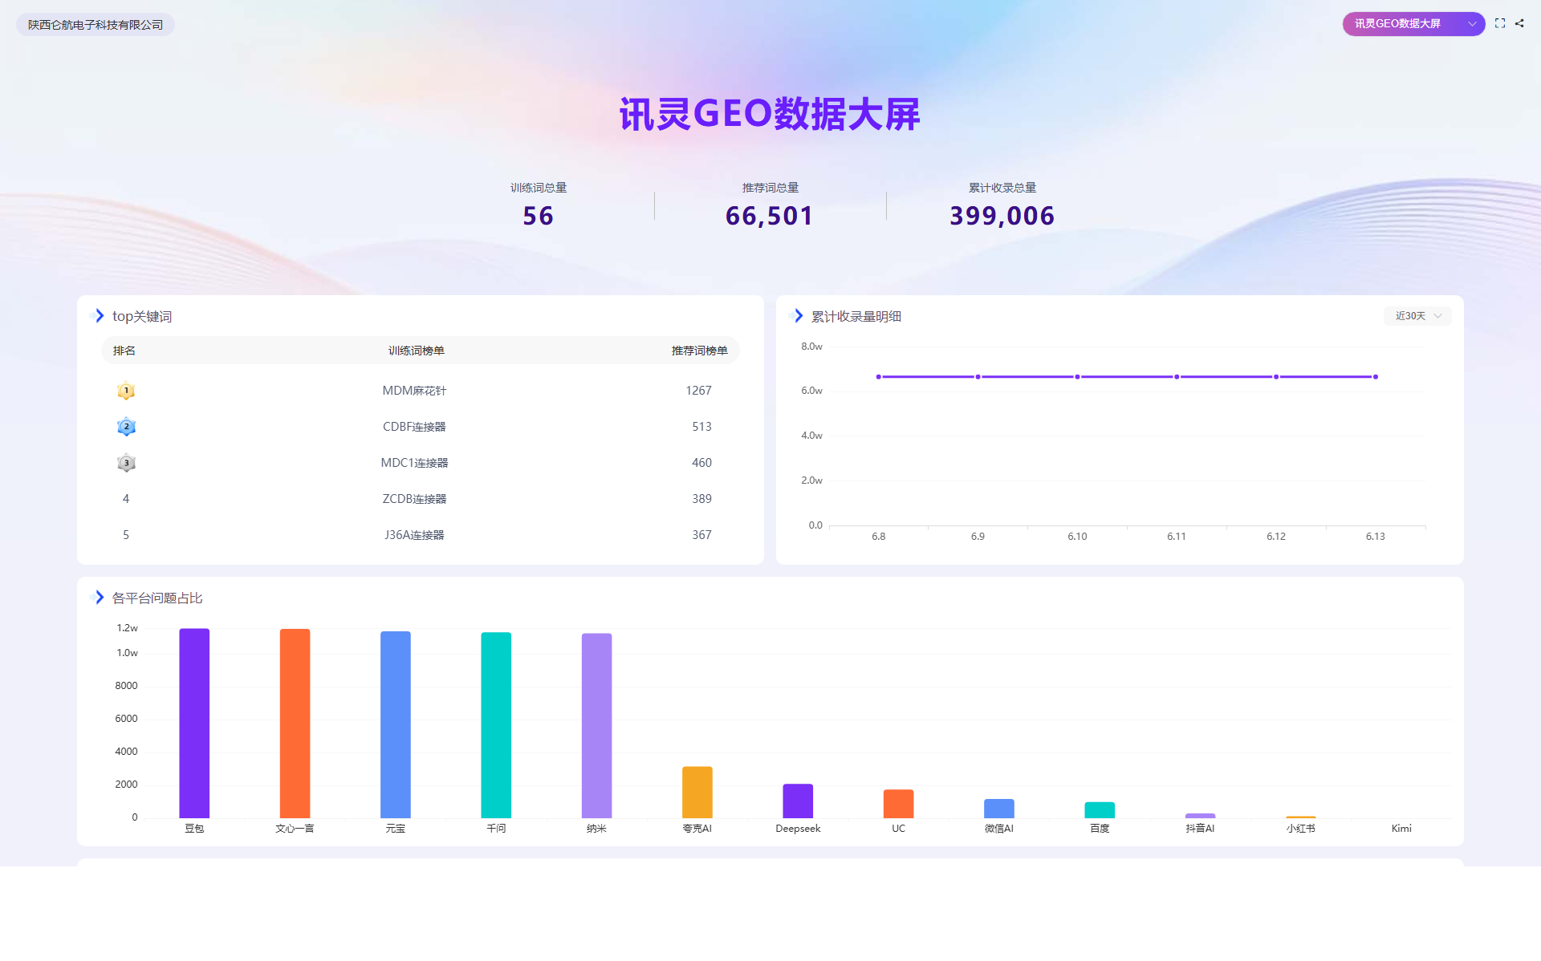
Task: Click the line chart data point for 6.9
Action: point(978,377)
